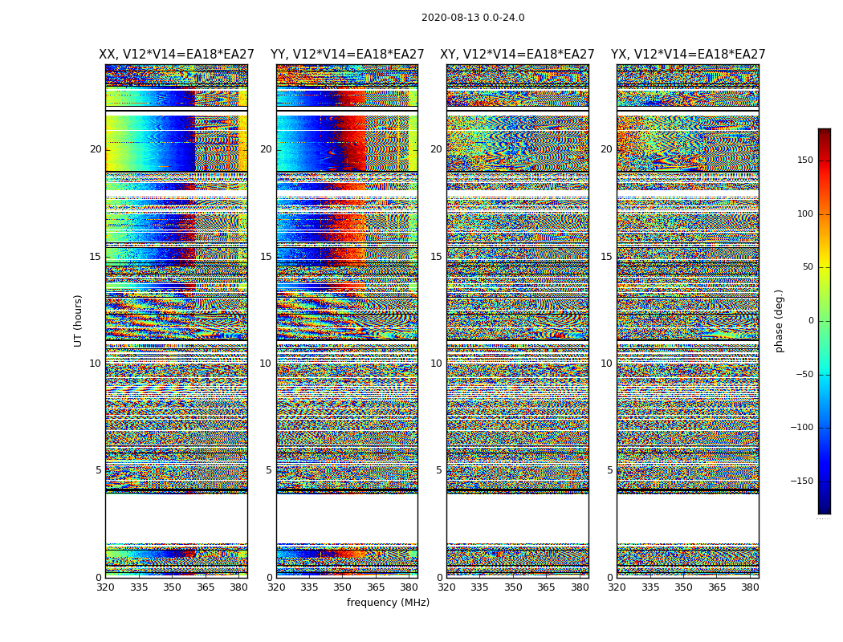The image size is (843, 642).
Task: Click the 'frequency (MHz)' x-axis label
Action: (x=388, y=602)
